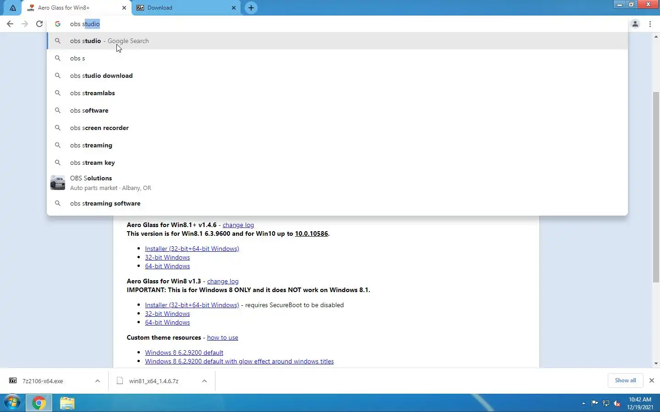Click the search icon beside 'obs streamlabs'
The width and height of the screenshot is (660, 412).
click(58, 93)
